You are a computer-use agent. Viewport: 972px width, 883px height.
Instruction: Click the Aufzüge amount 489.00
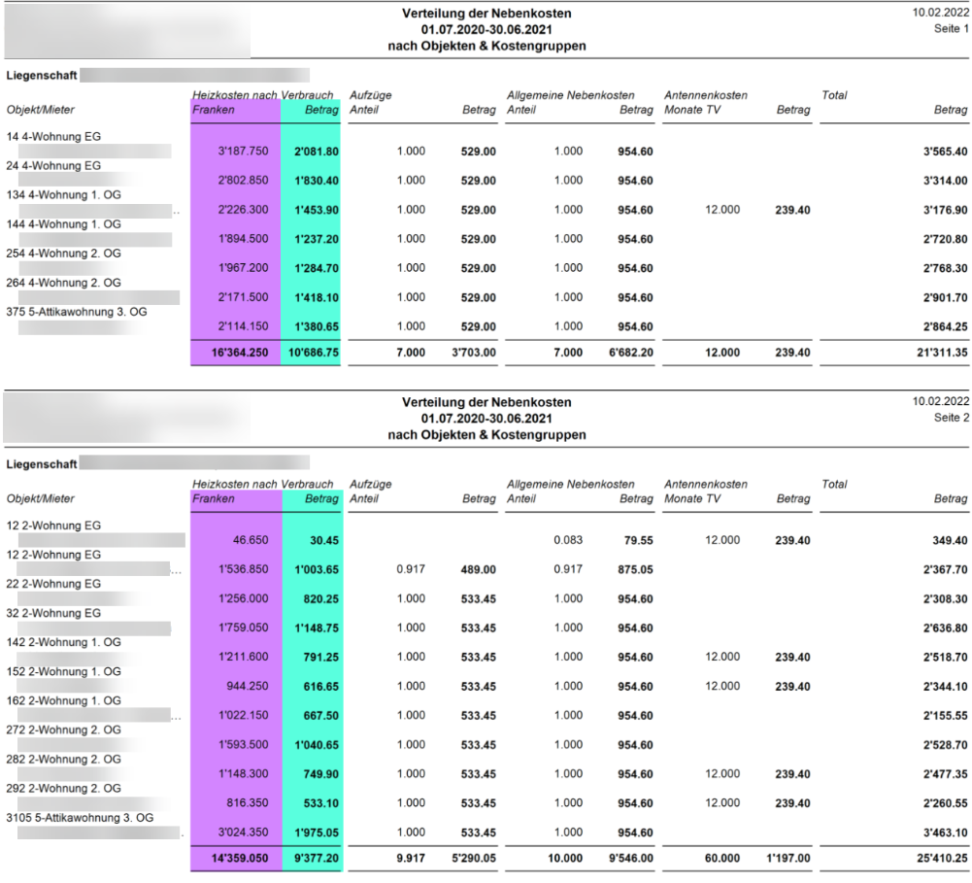coord(478,569)
